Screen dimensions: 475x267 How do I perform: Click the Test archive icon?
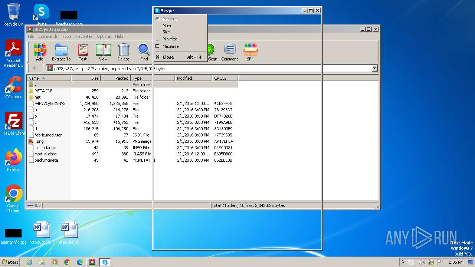[x=83, y=52]
